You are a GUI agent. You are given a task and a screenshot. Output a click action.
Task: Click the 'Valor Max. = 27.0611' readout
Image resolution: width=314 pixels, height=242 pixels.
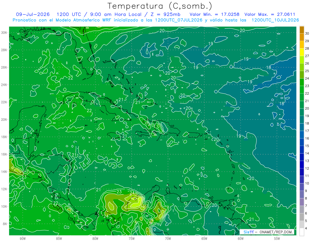270,14
